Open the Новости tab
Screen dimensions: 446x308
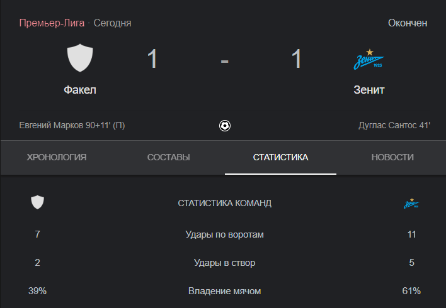click(392, 157)
